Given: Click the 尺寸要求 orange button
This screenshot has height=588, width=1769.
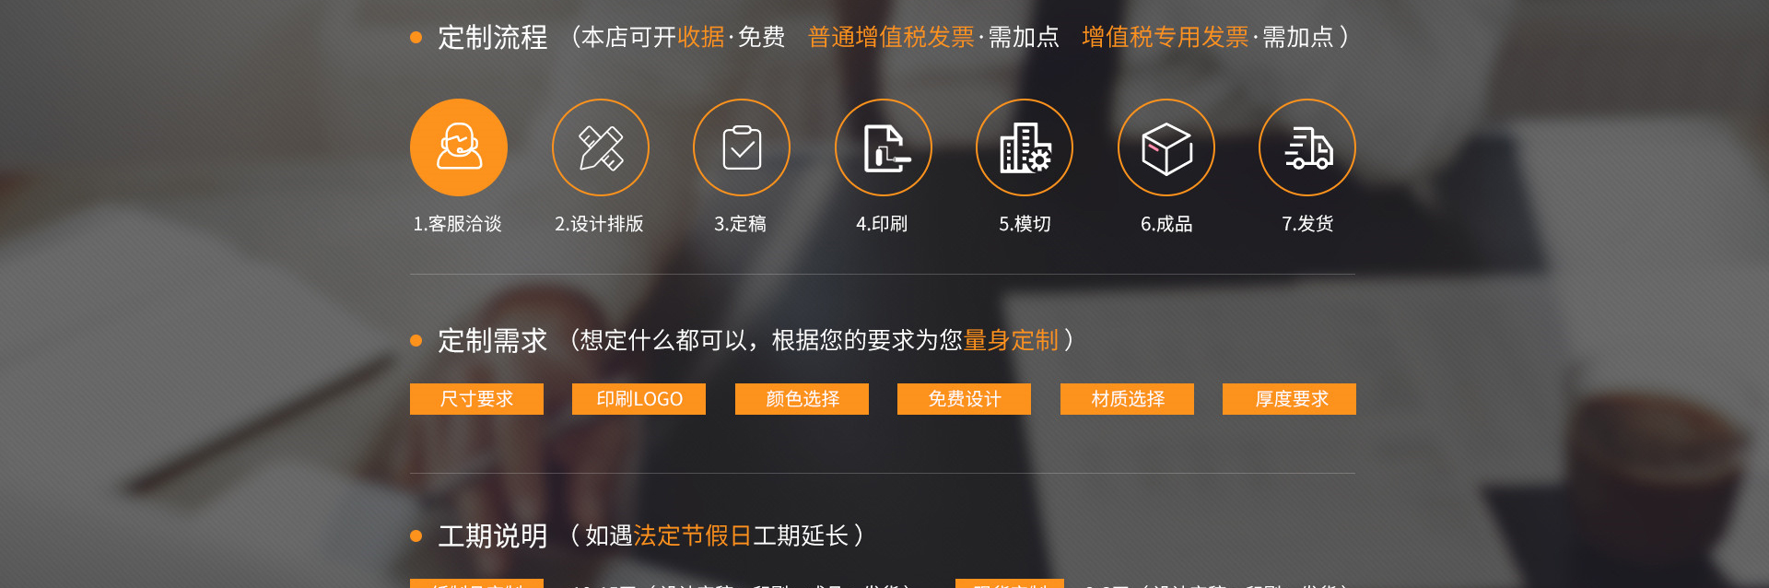Looking at the screenshot, I should [476, 399].
